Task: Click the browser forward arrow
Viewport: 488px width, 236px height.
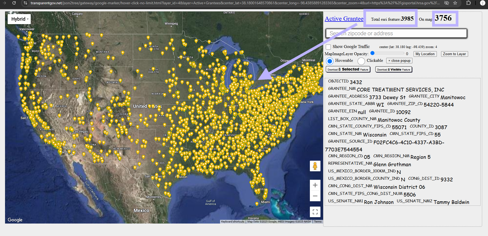Action: coord(4,3)
